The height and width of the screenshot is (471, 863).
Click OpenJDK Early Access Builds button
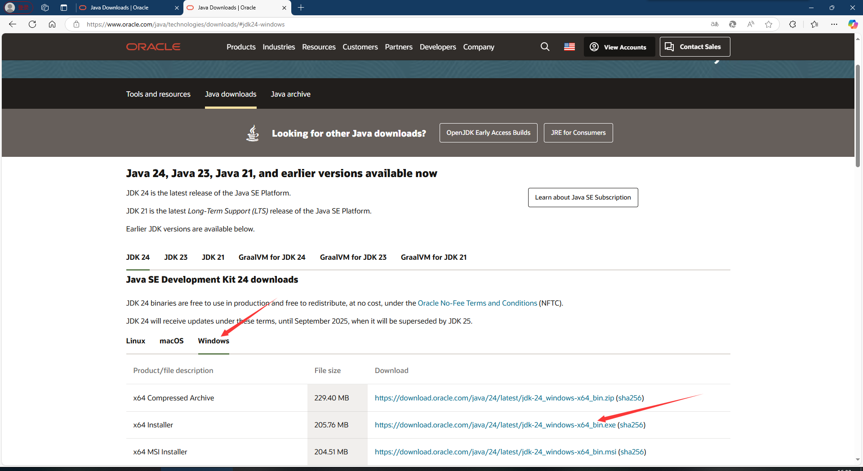(489, 133)
